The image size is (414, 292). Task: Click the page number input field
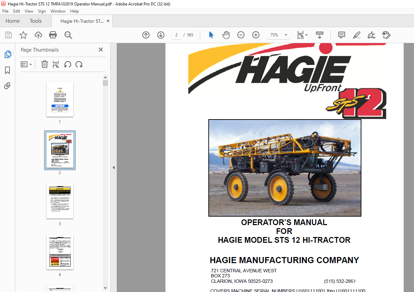point(176,35)
